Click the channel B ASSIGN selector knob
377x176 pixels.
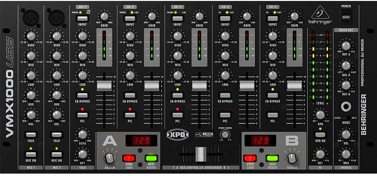click(x=292, y=158)
